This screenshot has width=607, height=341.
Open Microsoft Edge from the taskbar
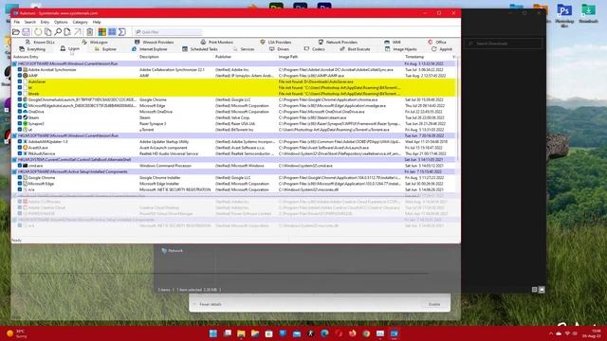pos(324,333)
